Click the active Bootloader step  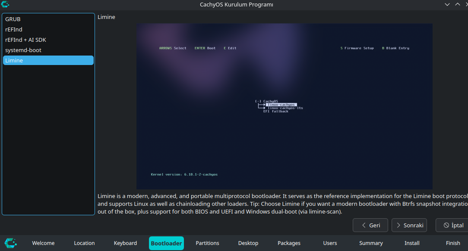pos(166,243)
